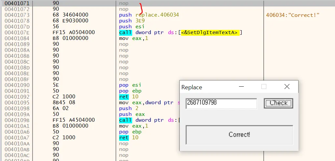335x161 pixels.
Task: Click ret 10 at address 00401092
Action: point(129,97)
